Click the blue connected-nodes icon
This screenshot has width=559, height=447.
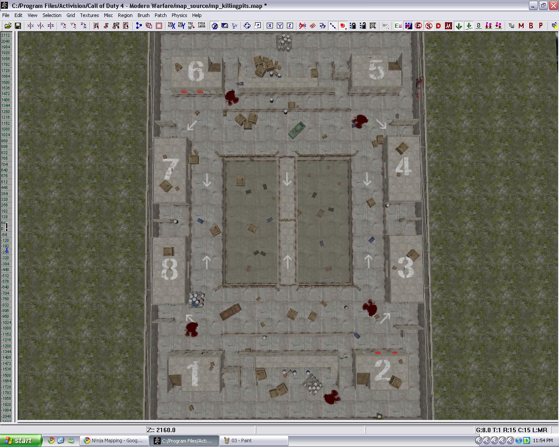point(139,26)
